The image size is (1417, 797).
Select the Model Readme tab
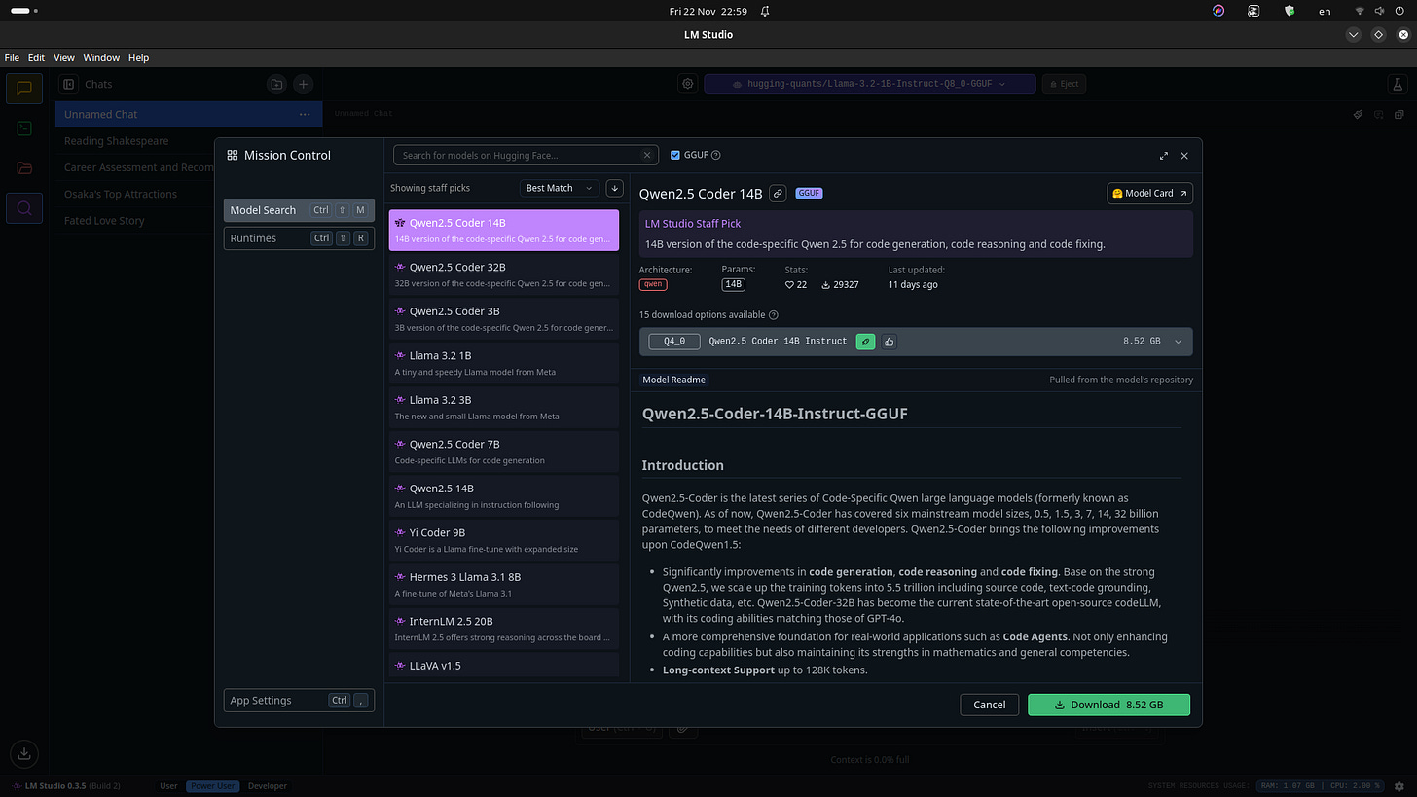coord(674,380)
